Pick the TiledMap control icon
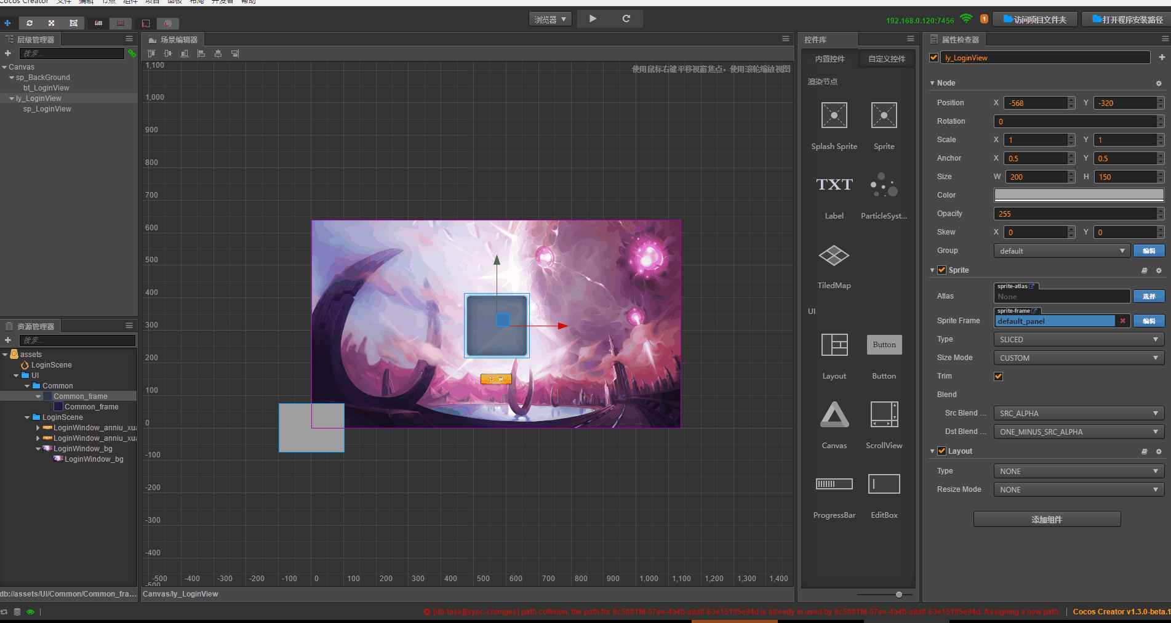This screenshot has height=623, width=1171. (x=834, y=255)
